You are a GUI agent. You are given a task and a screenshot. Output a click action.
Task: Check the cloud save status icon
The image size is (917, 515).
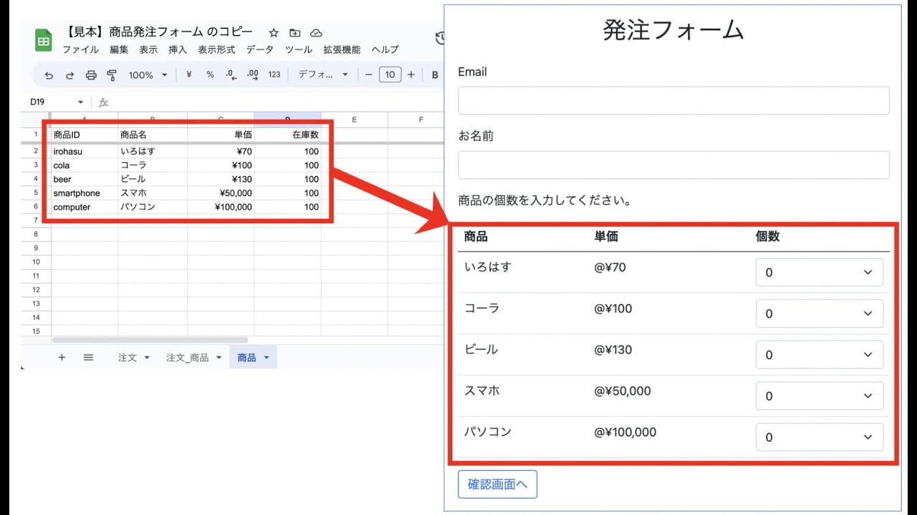click(316, 33)
